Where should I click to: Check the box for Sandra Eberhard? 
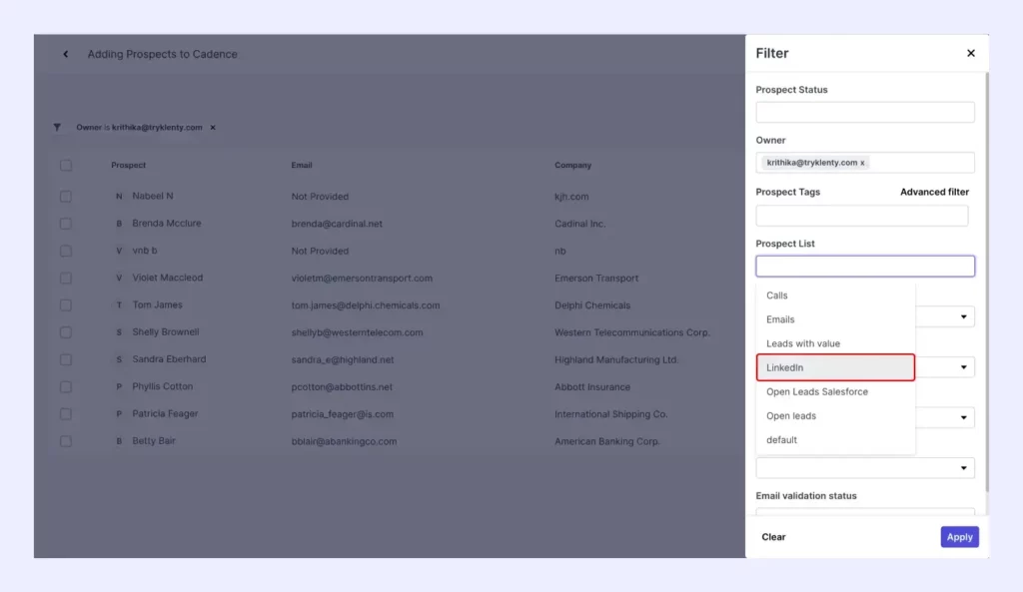click(x=66, y=359)
